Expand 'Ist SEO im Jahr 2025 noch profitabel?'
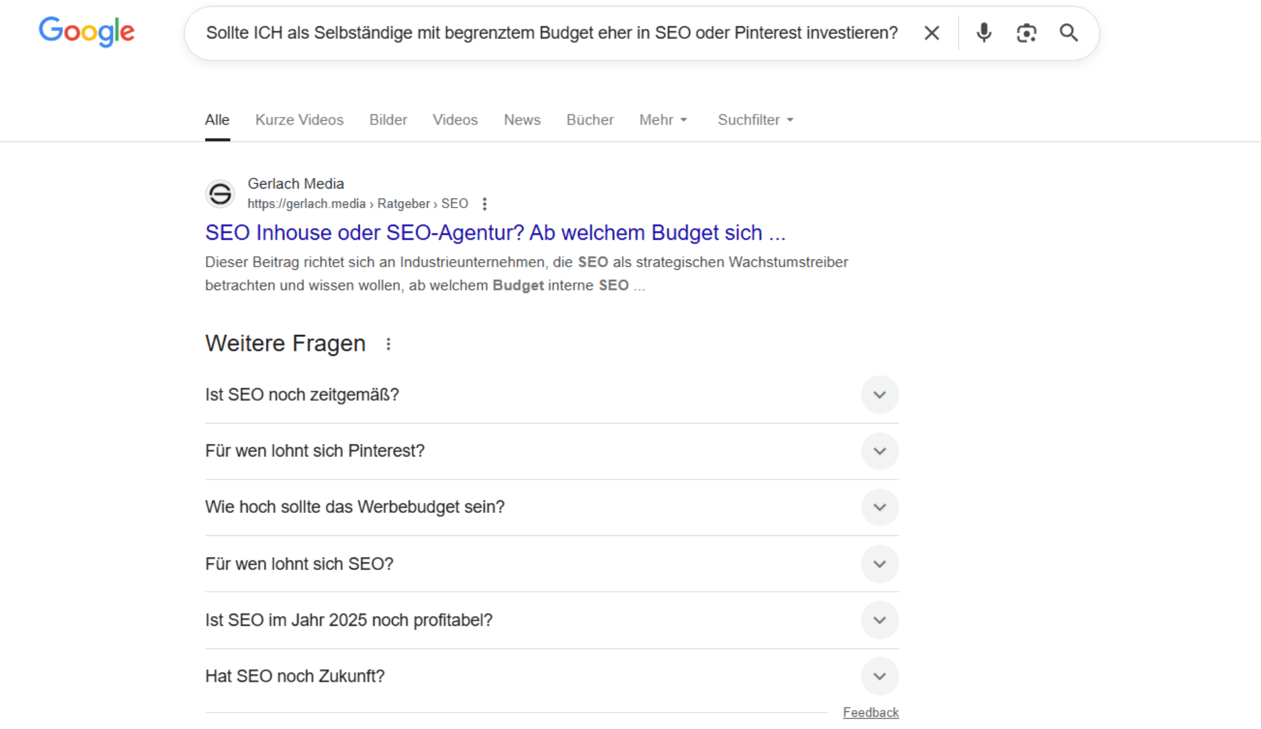Viewport: 1261px width, 729px height. coord(880,620)
